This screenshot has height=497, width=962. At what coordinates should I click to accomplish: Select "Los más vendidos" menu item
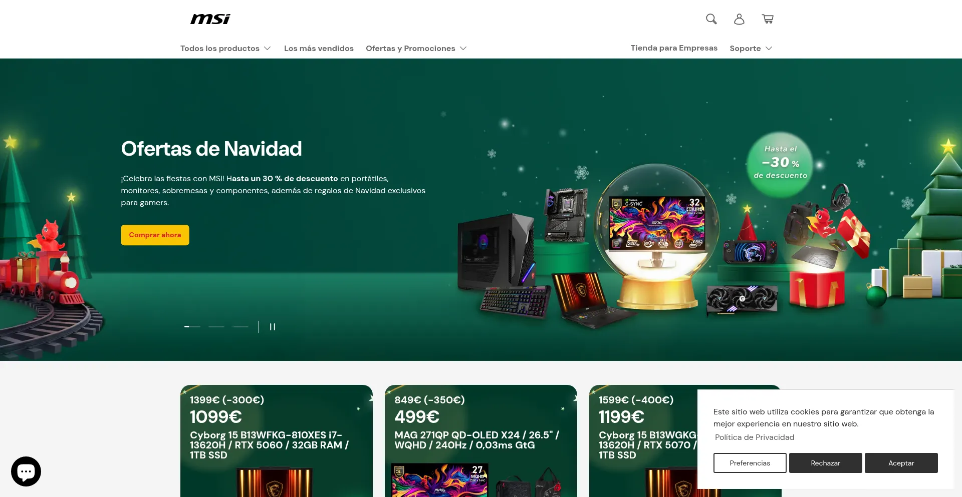point(319,48)
